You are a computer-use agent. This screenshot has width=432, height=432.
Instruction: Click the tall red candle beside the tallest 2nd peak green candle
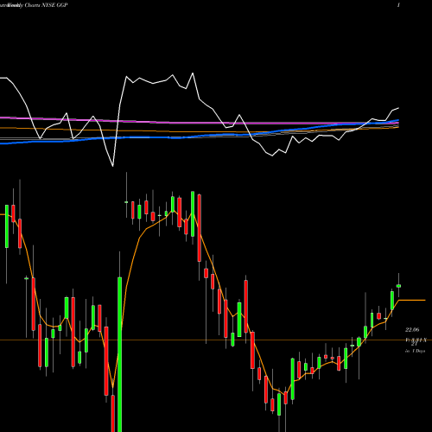200,228
